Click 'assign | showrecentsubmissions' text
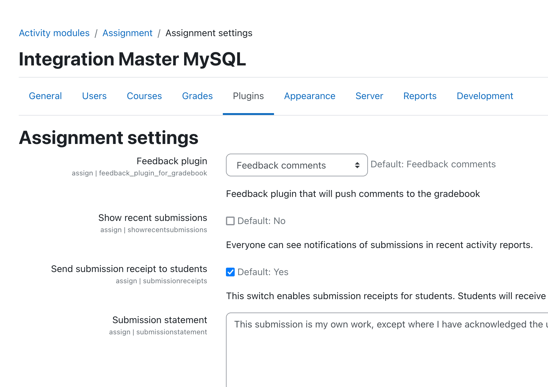Screen dimensions: 548x387 click(x=154, y=230)
